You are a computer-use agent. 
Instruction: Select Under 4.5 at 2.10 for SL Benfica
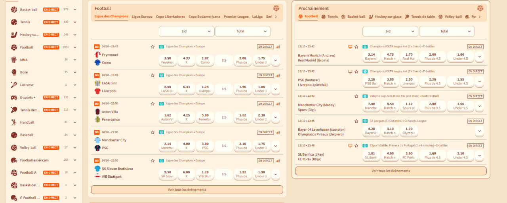click(461, 155)
